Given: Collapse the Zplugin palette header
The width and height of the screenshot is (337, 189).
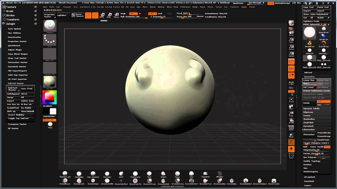Looking at the screenshot, I should (x=11, y=24).
